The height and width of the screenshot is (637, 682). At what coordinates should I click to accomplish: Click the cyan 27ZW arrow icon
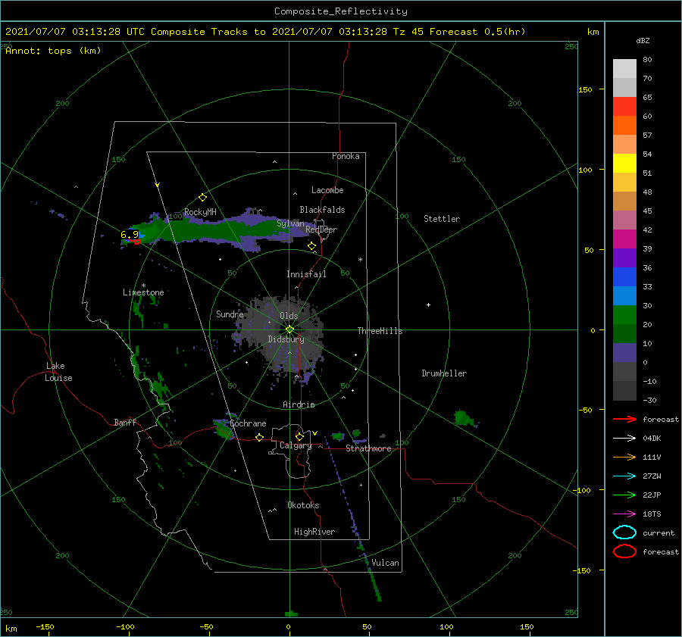click(x=624, y=476)
